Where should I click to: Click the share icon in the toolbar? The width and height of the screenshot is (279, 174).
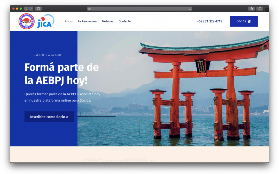251,9
